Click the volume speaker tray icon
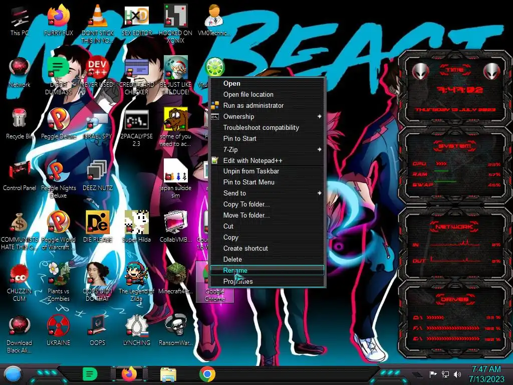The image size is (513, 385). pyautogui.click(x=457, y=374)
